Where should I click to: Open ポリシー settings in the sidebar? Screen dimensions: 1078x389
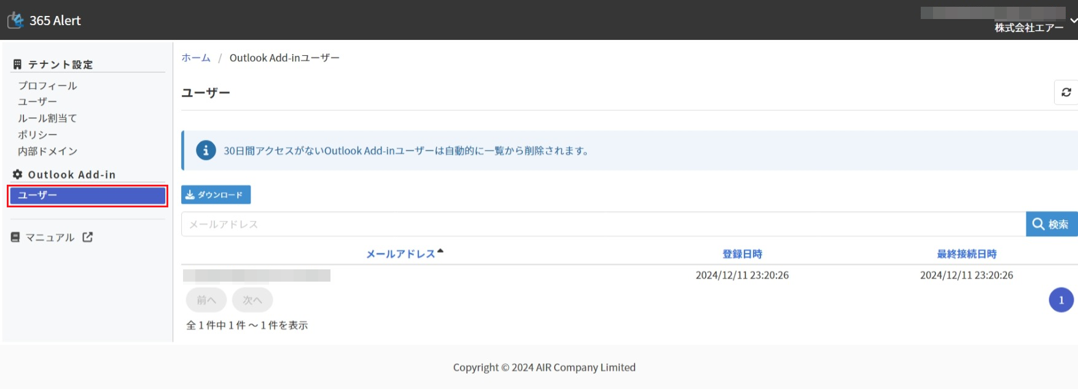37,134
